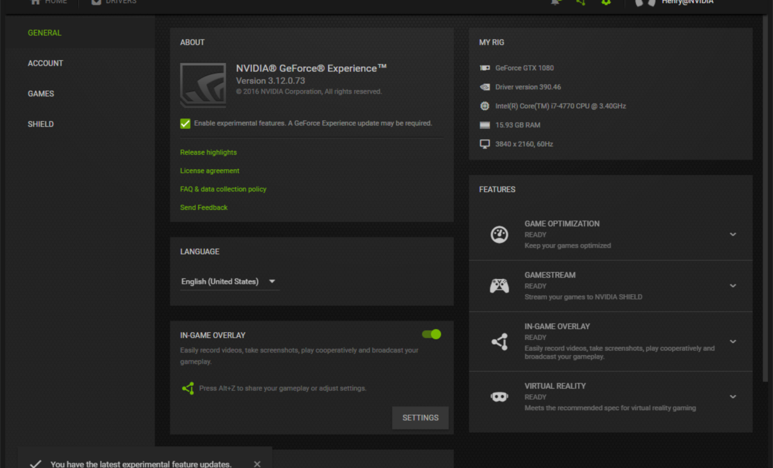This screenshot has height=468, width=773.
Task: Open settings via the green gear icon
Action: 606,2
